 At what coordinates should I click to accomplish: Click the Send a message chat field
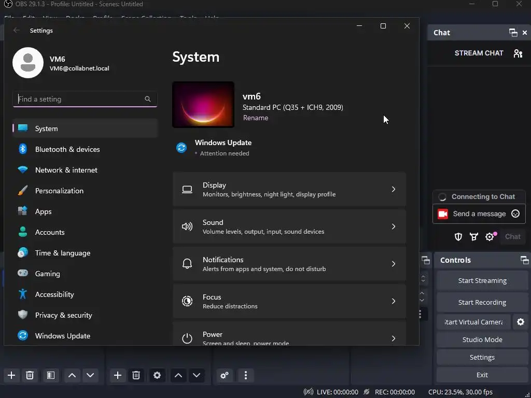[x=479, y=214]
